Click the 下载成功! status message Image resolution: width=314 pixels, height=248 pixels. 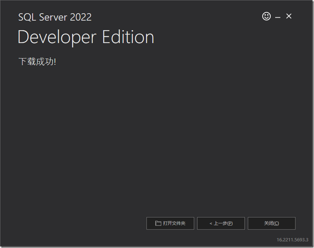point(37,61)
